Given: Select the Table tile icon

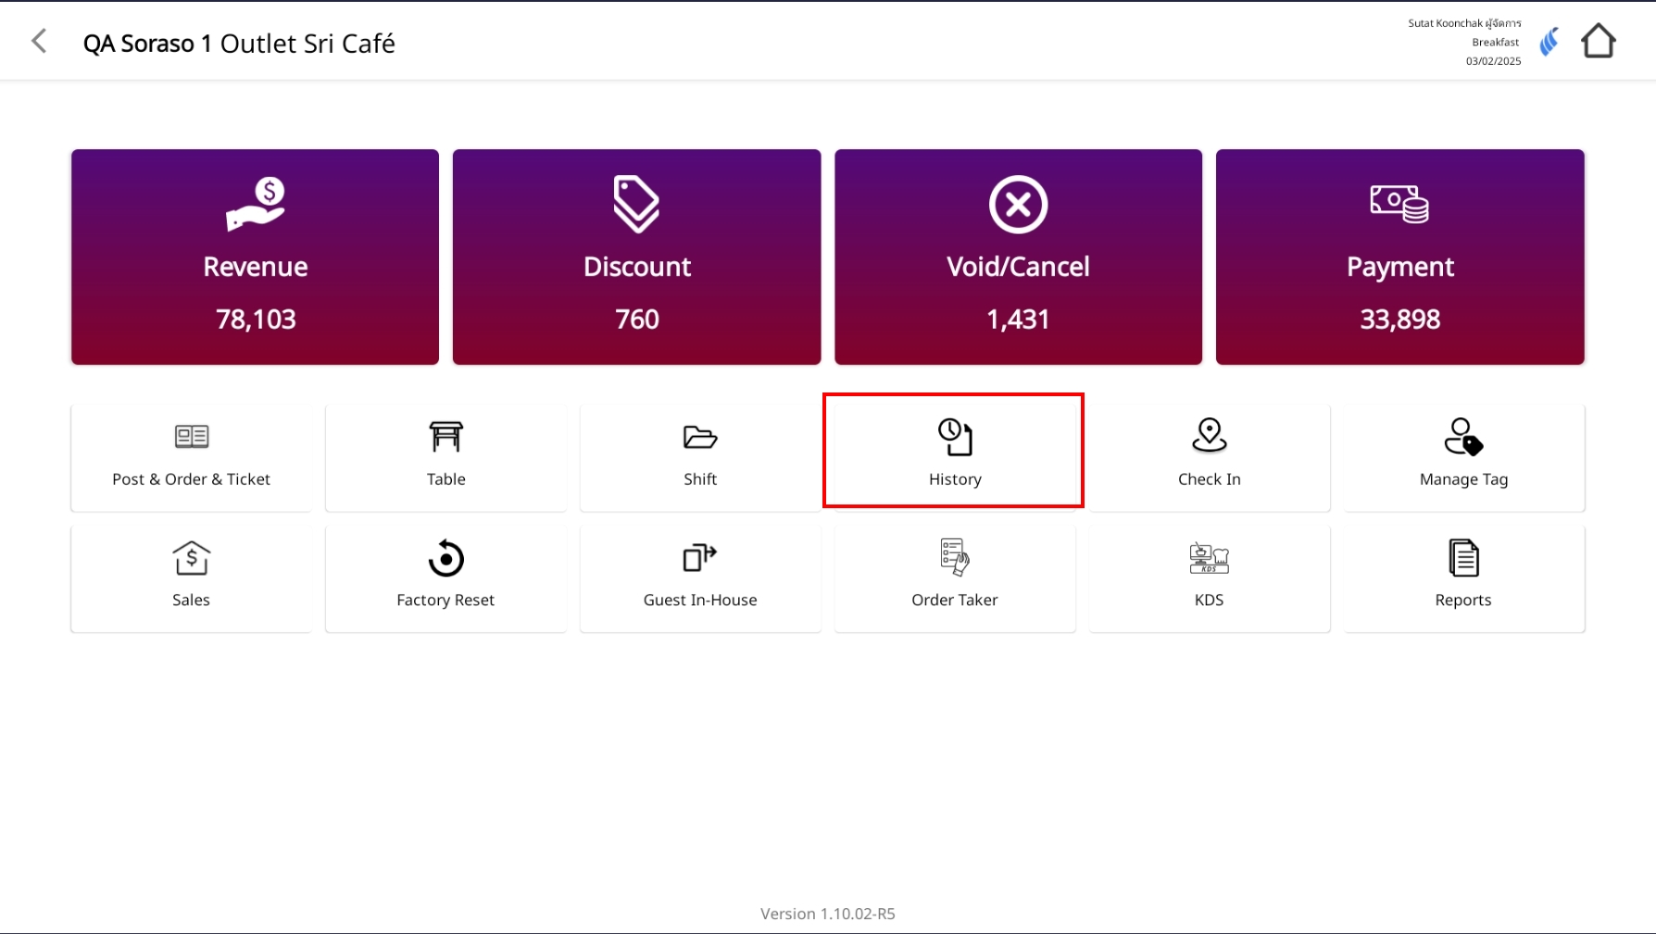Looking at the screenshot, I should click(x=445, y=437).
